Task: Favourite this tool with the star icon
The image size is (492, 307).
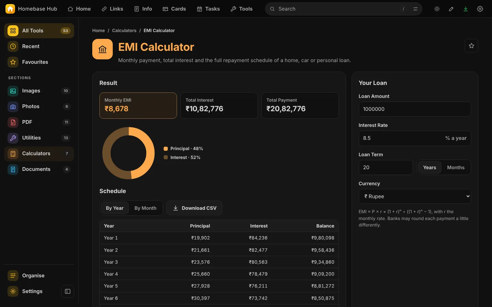Action: [x=471, y=46]
